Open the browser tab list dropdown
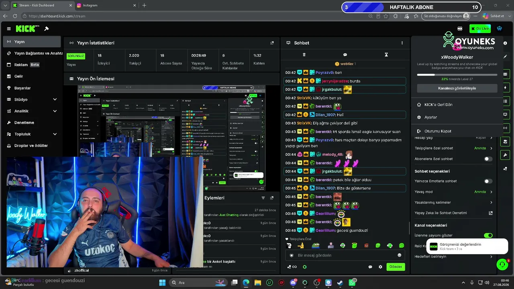Screen dimensions: 514x289 [5, 5]
